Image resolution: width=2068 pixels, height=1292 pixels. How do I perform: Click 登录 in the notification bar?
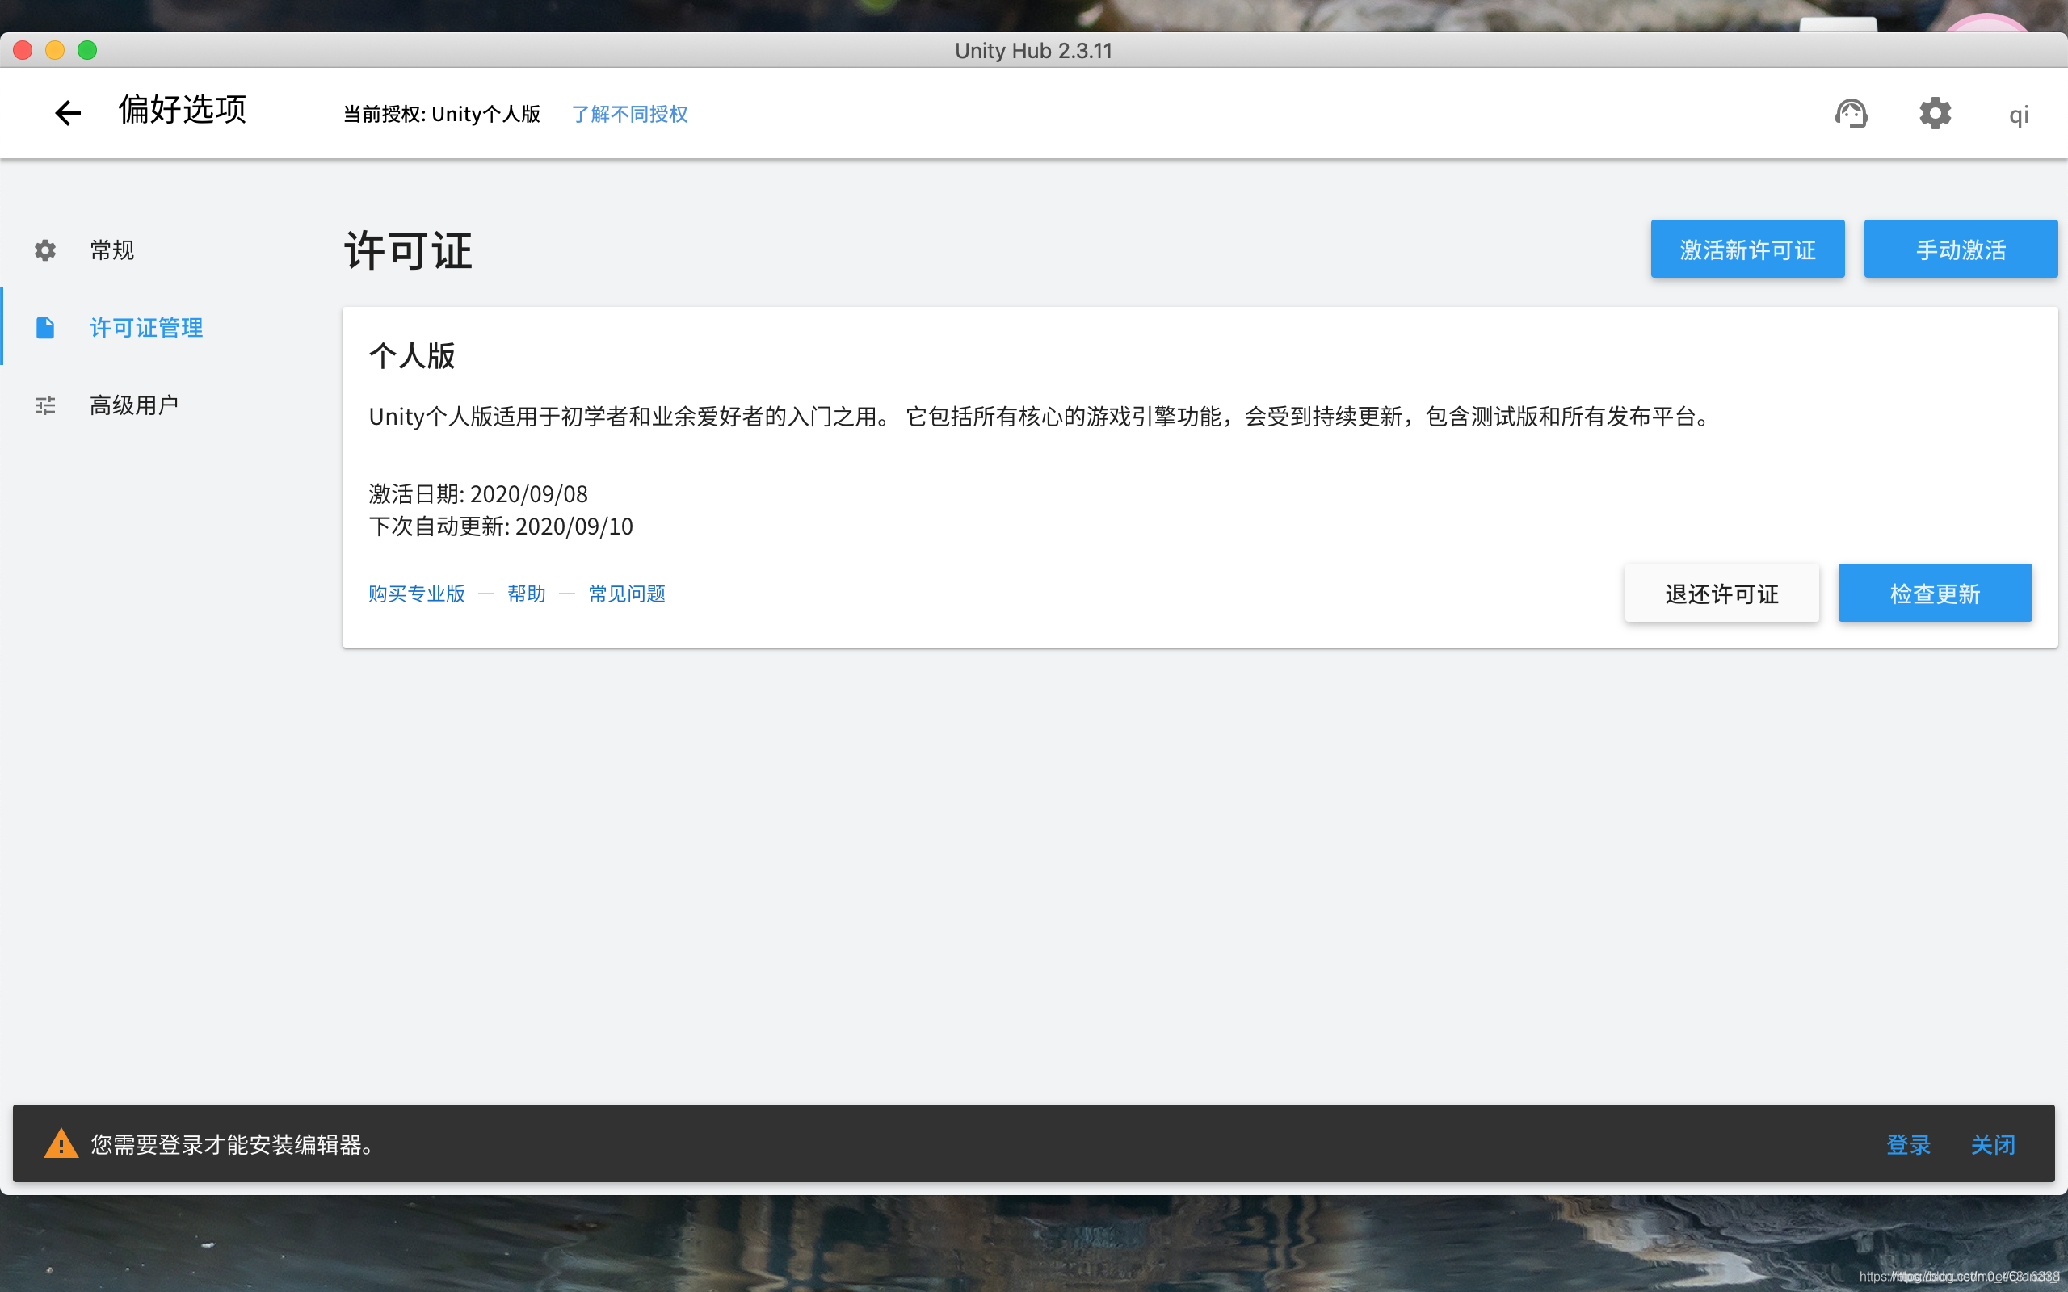[x=1908, y=1144]
